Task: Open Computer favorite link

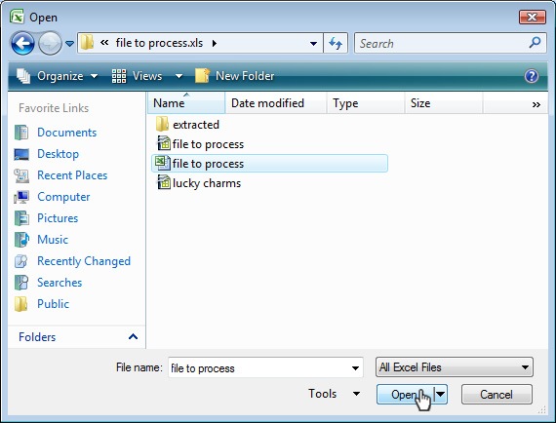Action: [x=63, y=197]
